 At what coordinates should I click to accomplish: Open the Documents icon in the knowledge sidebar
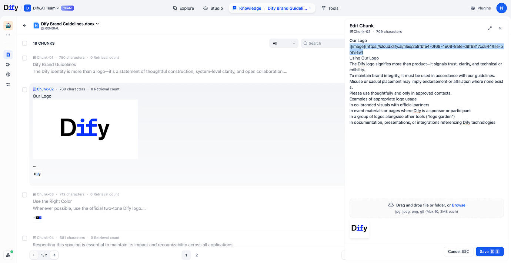8,54
